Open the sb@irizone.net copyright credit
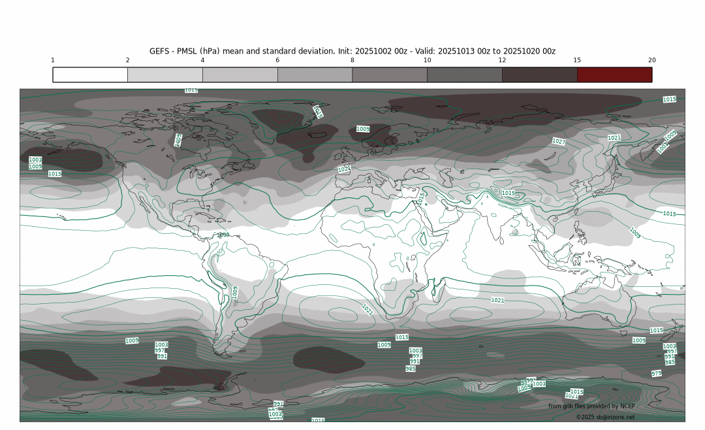 [605, 417]
